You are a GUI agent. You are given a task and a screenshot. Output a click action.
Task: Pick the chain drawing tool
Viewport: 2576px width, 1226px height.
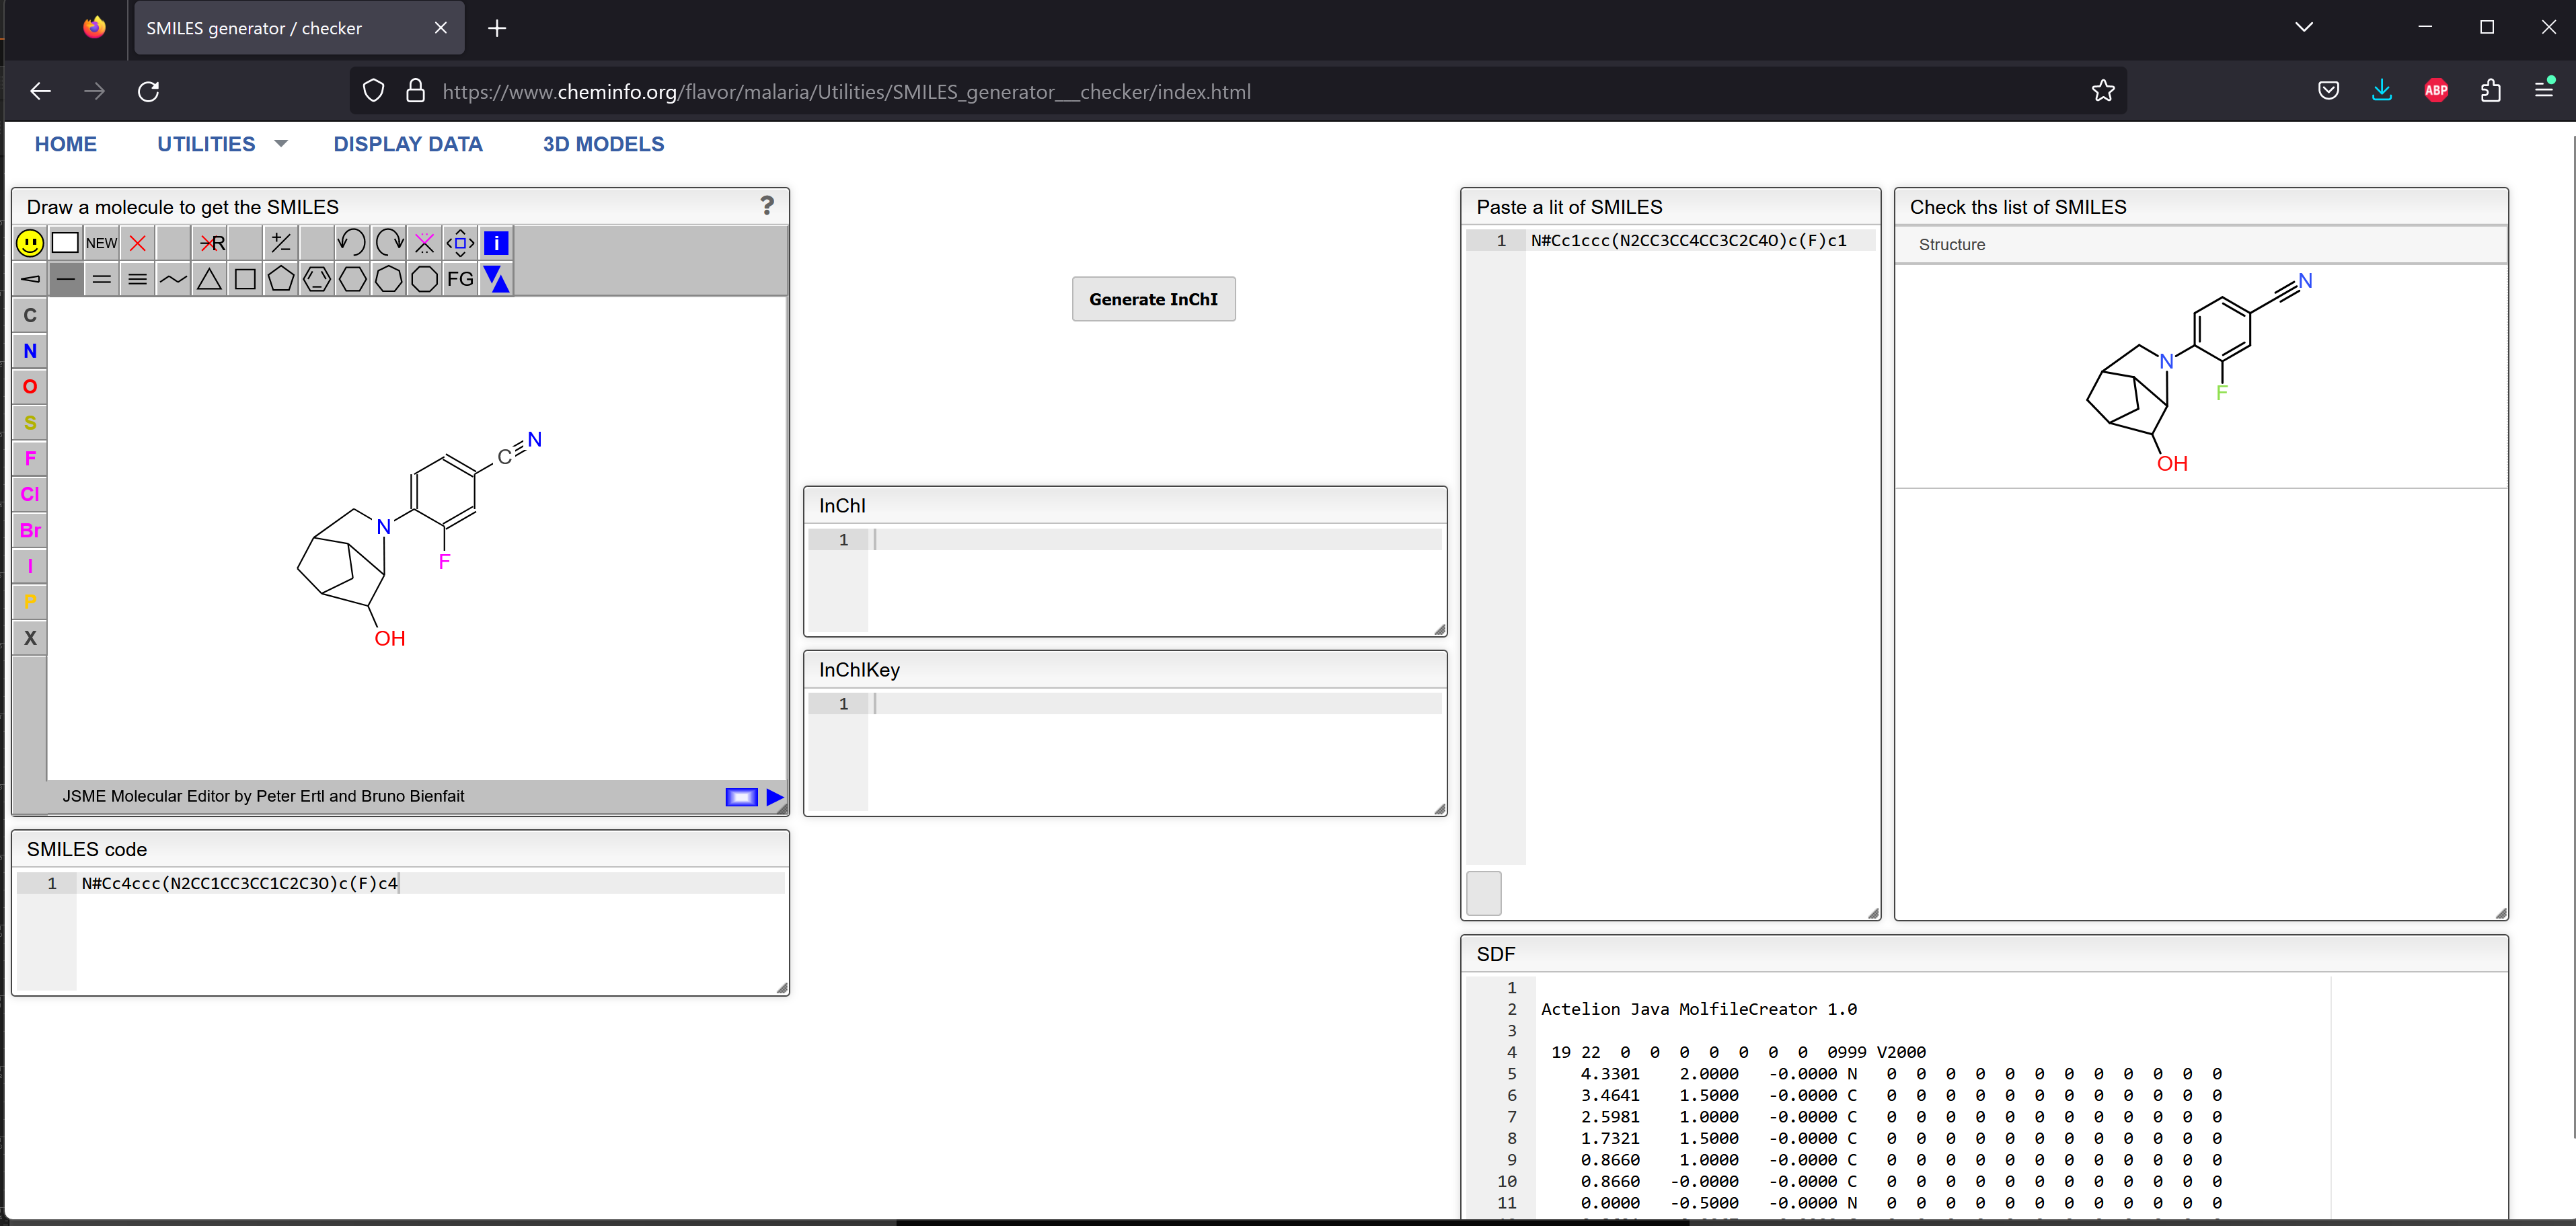[x=173, y=279]
